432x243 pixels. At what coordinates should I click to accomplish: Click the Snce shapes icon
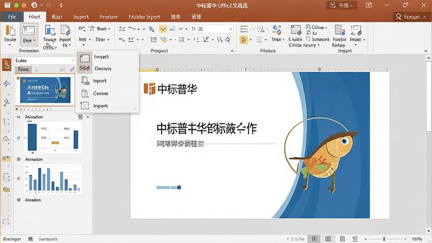pos(276,29)
